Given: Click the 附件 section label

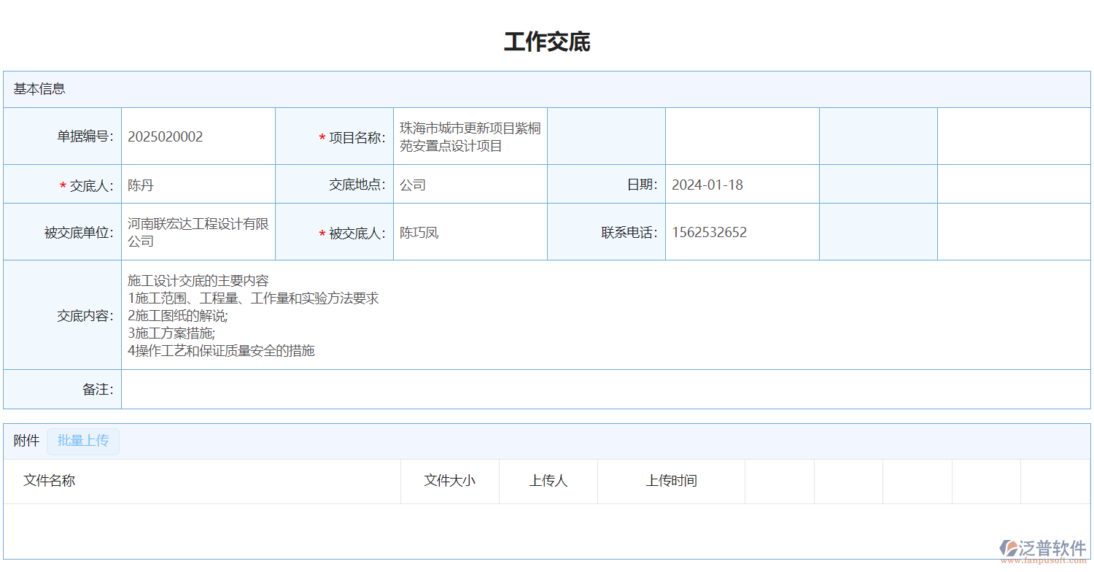Looking at the screenshot, I should coord(26,441).
